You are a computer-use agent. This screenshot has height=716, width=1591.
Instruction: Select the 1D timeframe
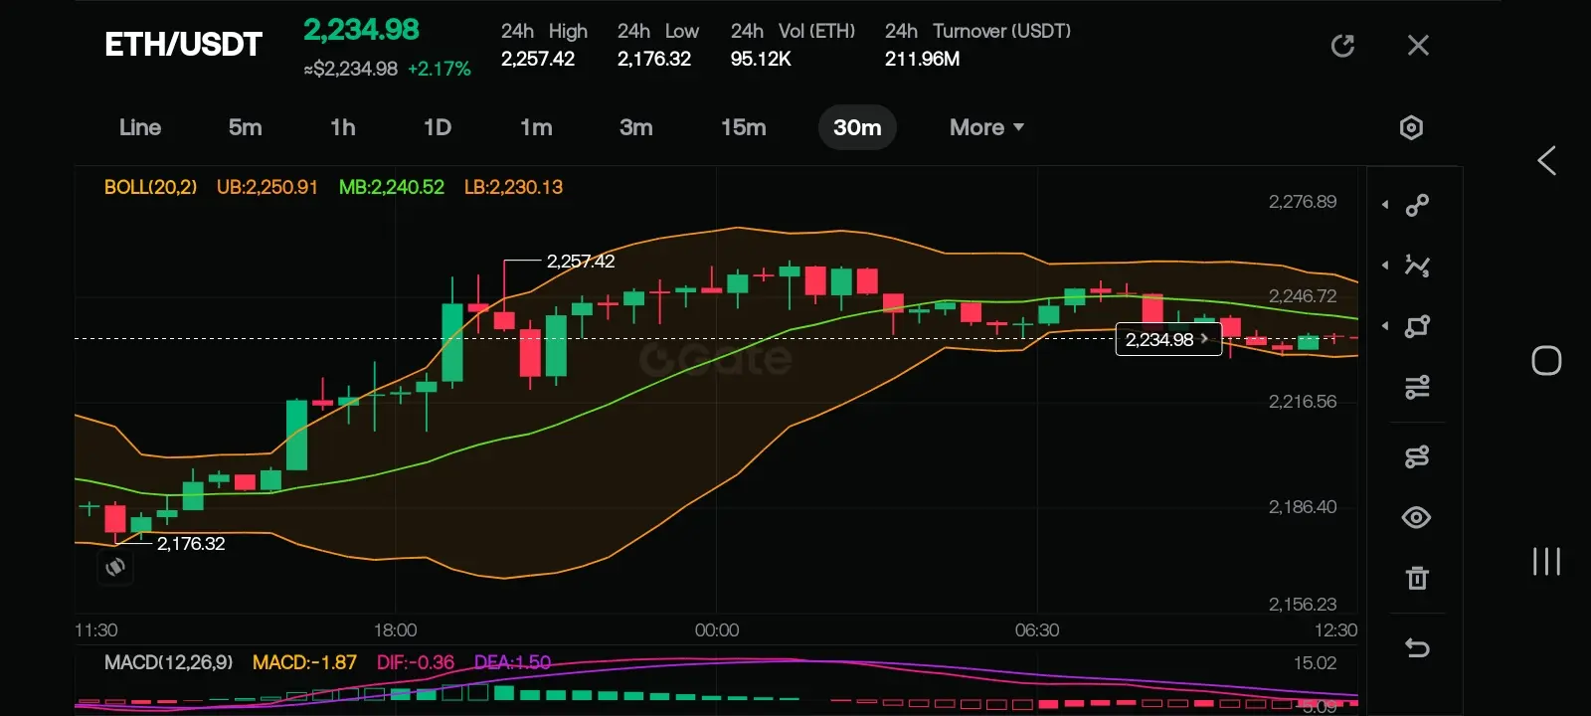point(438,127)
